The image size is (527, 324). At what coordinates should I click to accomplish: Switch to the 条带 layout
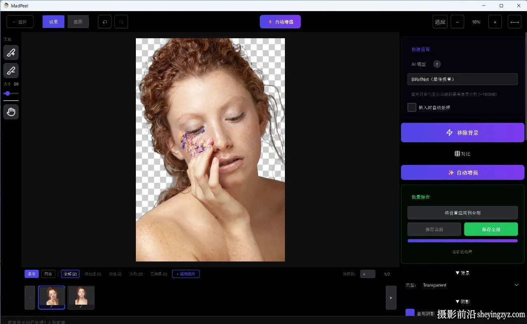coord(32,274)
